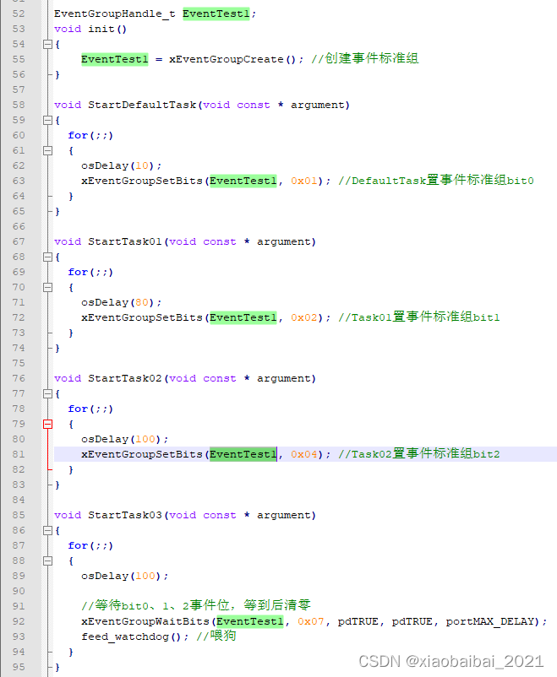Click EventGroupHandle_t type on line 52
This screenshot has height=677, width=557.
[x=115, y=14]
